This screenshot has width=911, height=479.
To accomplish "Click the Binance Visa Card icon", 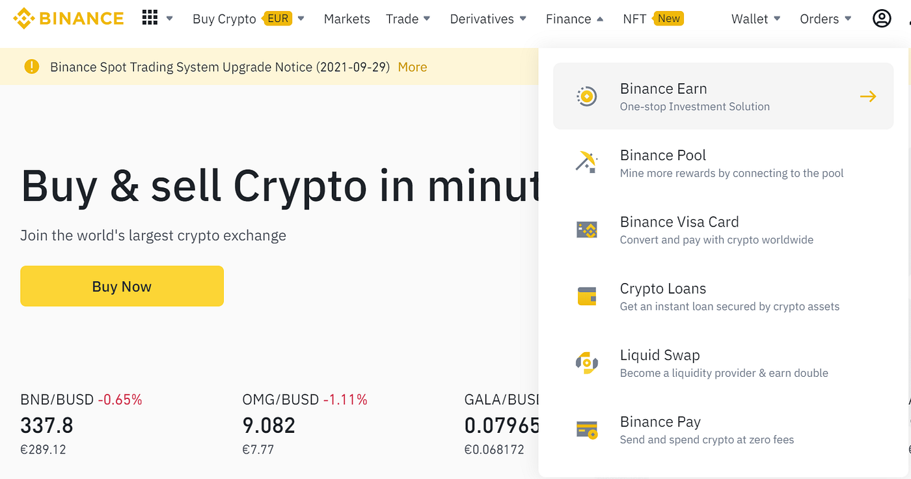I will click(x=587, y=230).
